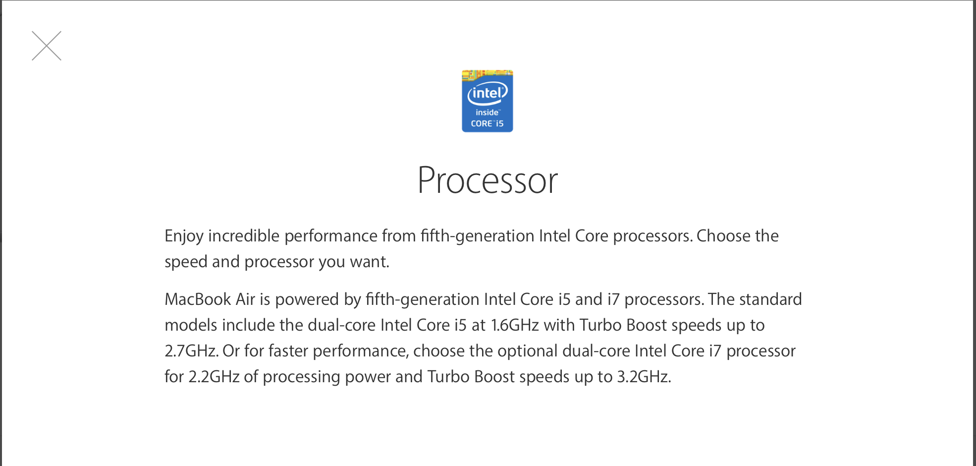The height and width of the screenshot is (466, 976).
Task: Click the '1.6GHz' value
Action: pyautogui.click(x=515, y=325)
